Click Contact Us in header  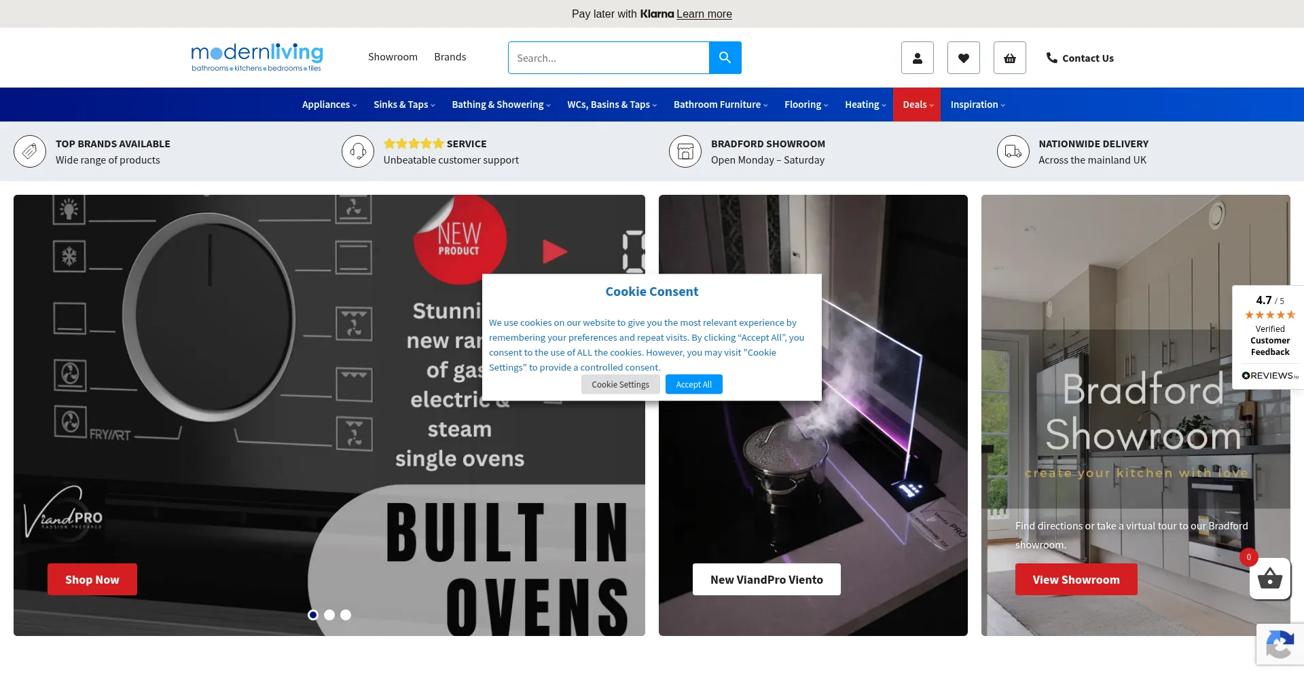pyautogui.click(x=1087, y=58)
